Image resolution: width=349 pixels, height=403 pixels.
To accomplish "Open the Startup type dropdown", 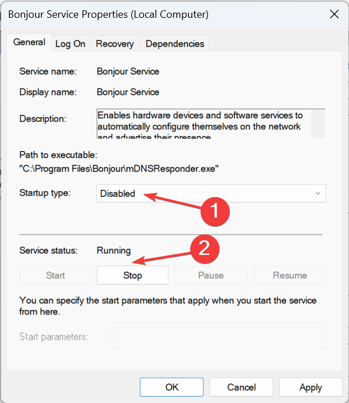I will (x=211, y=193).
